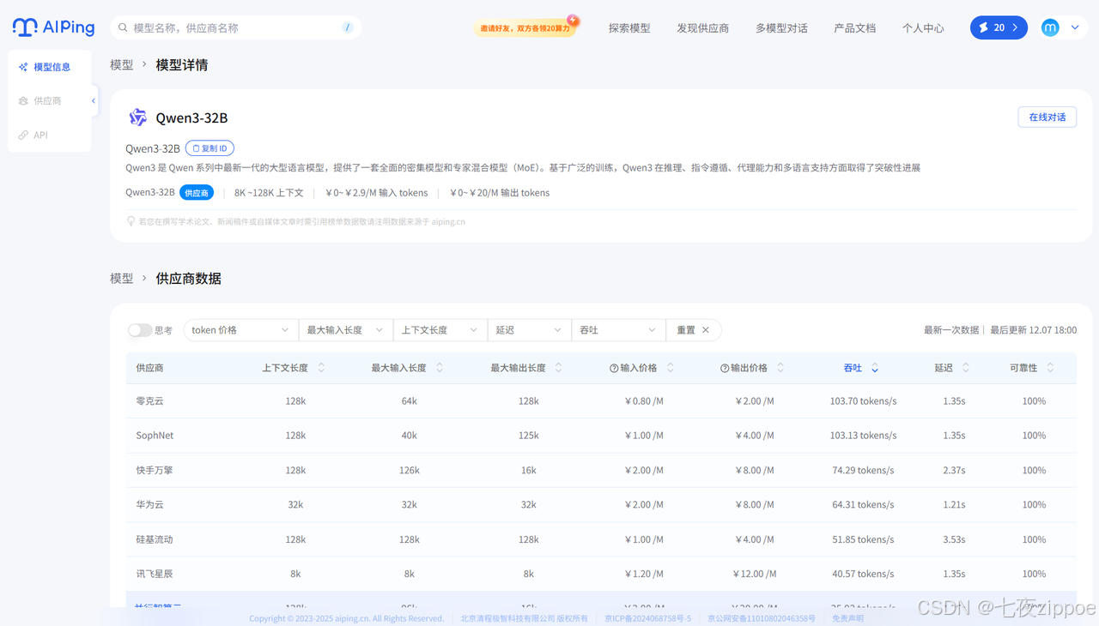Sort by 最大输出长度 column arrows
Screen dimensions: 1099x626
click(559, 368)
